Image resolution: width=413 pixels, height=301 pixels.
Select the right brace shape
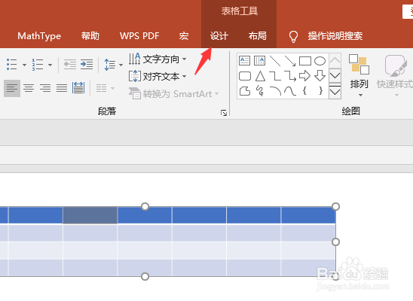(x=320, y=91)
